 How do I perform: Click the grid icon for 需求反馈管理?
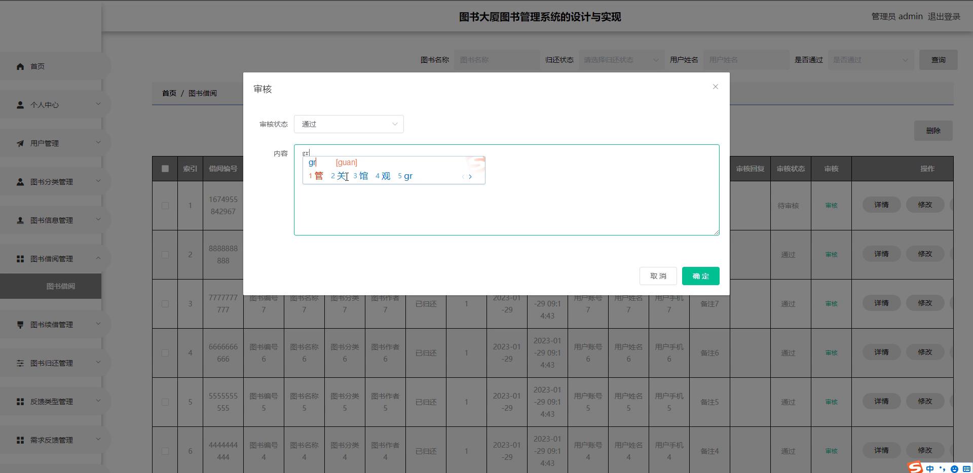click(x=20, y=440)
